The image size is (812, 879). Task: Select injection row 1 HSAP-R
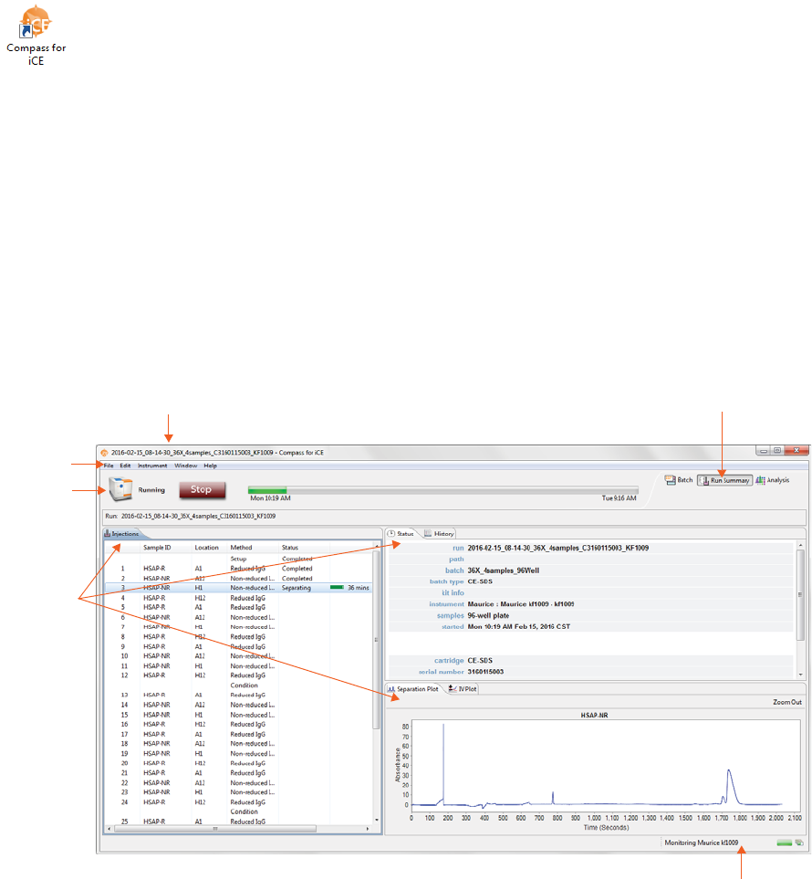click(238, 569)
